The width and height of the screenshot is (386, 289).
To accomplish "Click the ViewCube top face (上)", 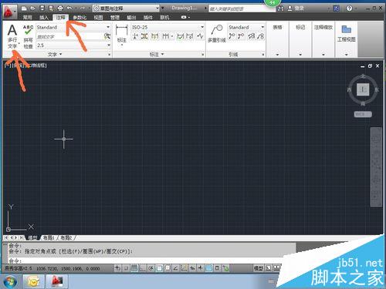I will pyautogui.click(x=363, y=89).
